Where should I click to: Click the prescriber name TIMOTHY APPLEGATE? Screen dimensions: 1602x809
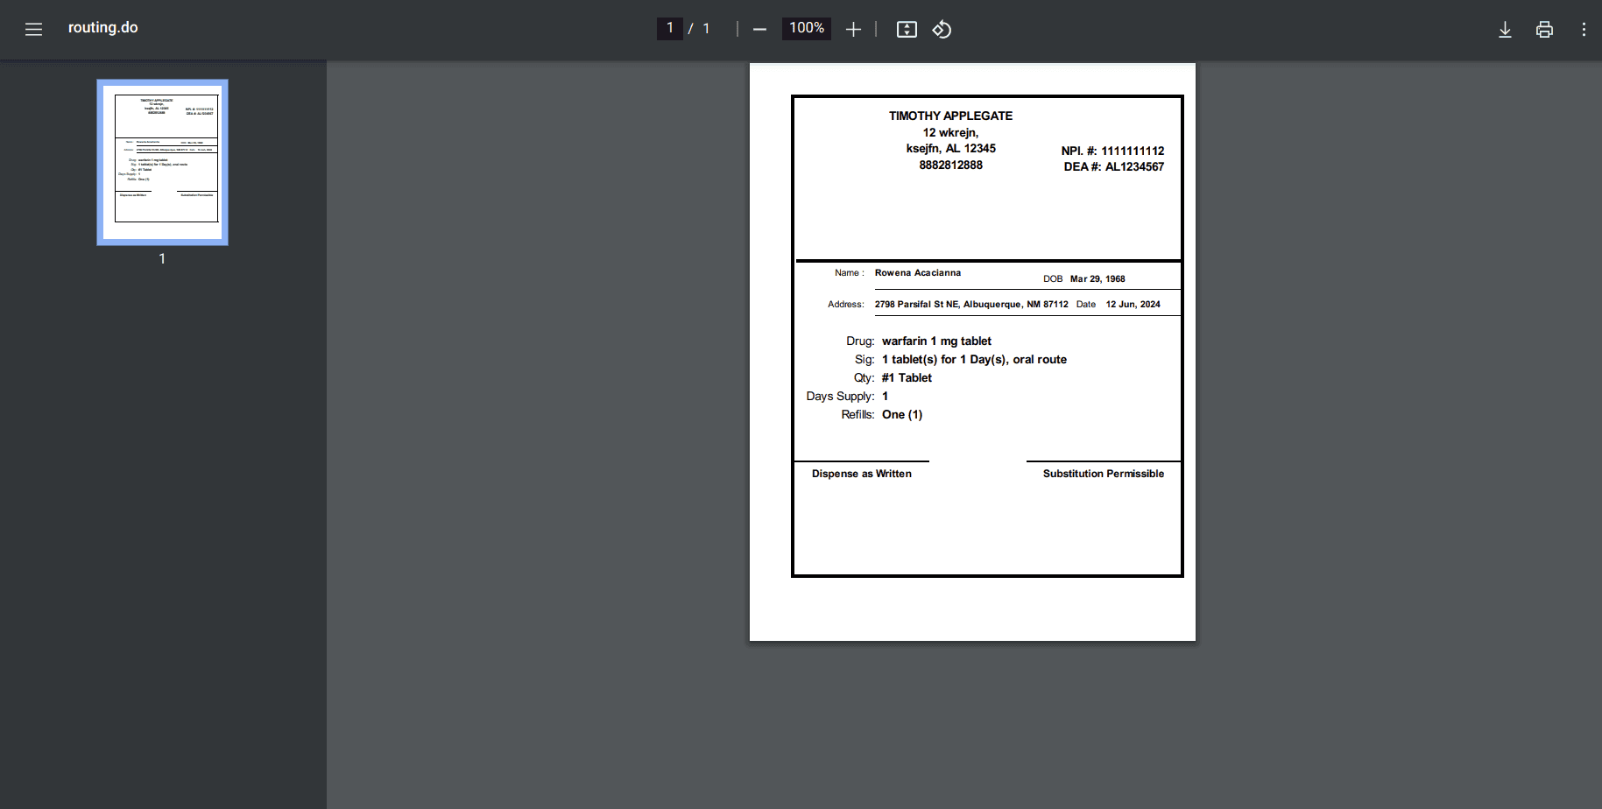[x=950, y=116]
